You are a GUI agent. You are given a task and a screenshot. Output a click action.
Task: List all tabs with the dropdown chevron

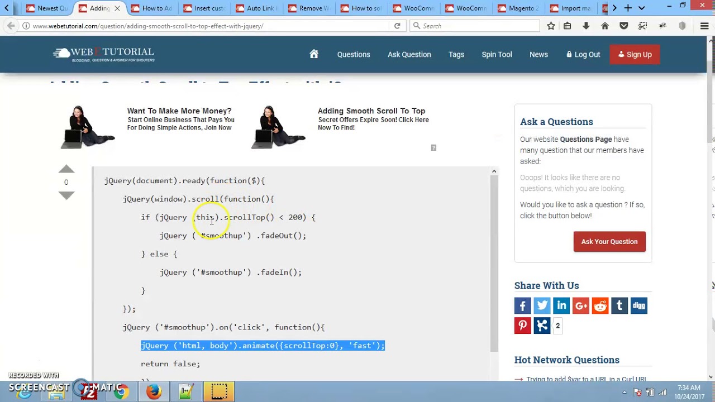pyautogui.click(x=641, y=8)
